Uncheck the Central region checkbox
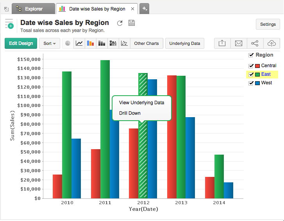 (251, 66)
